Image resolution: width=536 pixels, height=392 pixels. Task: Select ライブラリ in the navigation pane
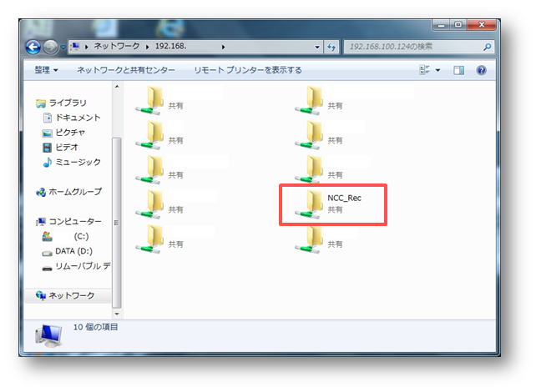pos(68,103)
